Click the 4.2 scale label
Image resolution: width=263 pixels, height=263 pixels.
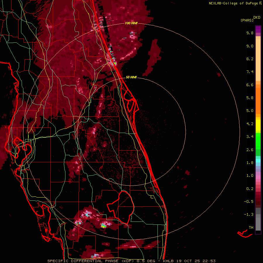point(250,124)
